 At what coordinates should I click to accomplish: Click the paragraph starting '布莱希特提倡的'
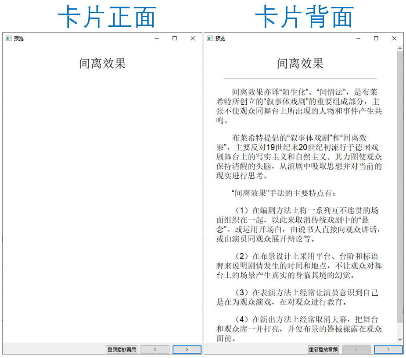[x=299, y=157]
